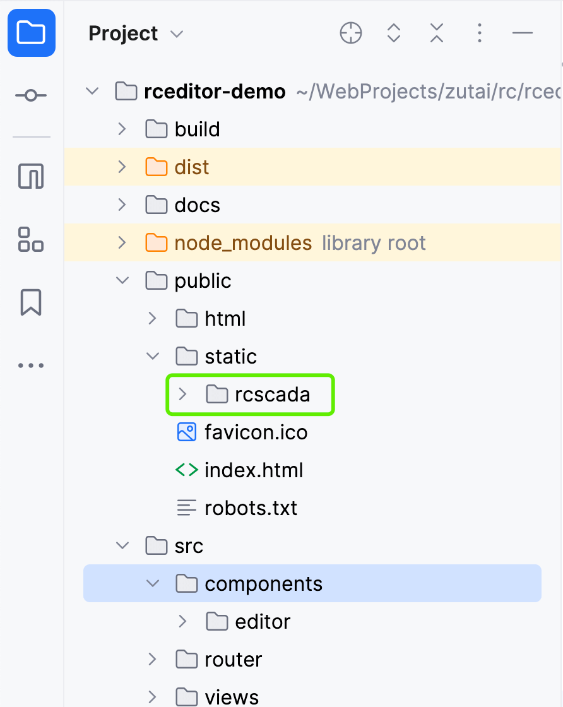This screenshot has width=563, height=707.
Task: Open the Commit tool window icon
Action: (32, 95)
